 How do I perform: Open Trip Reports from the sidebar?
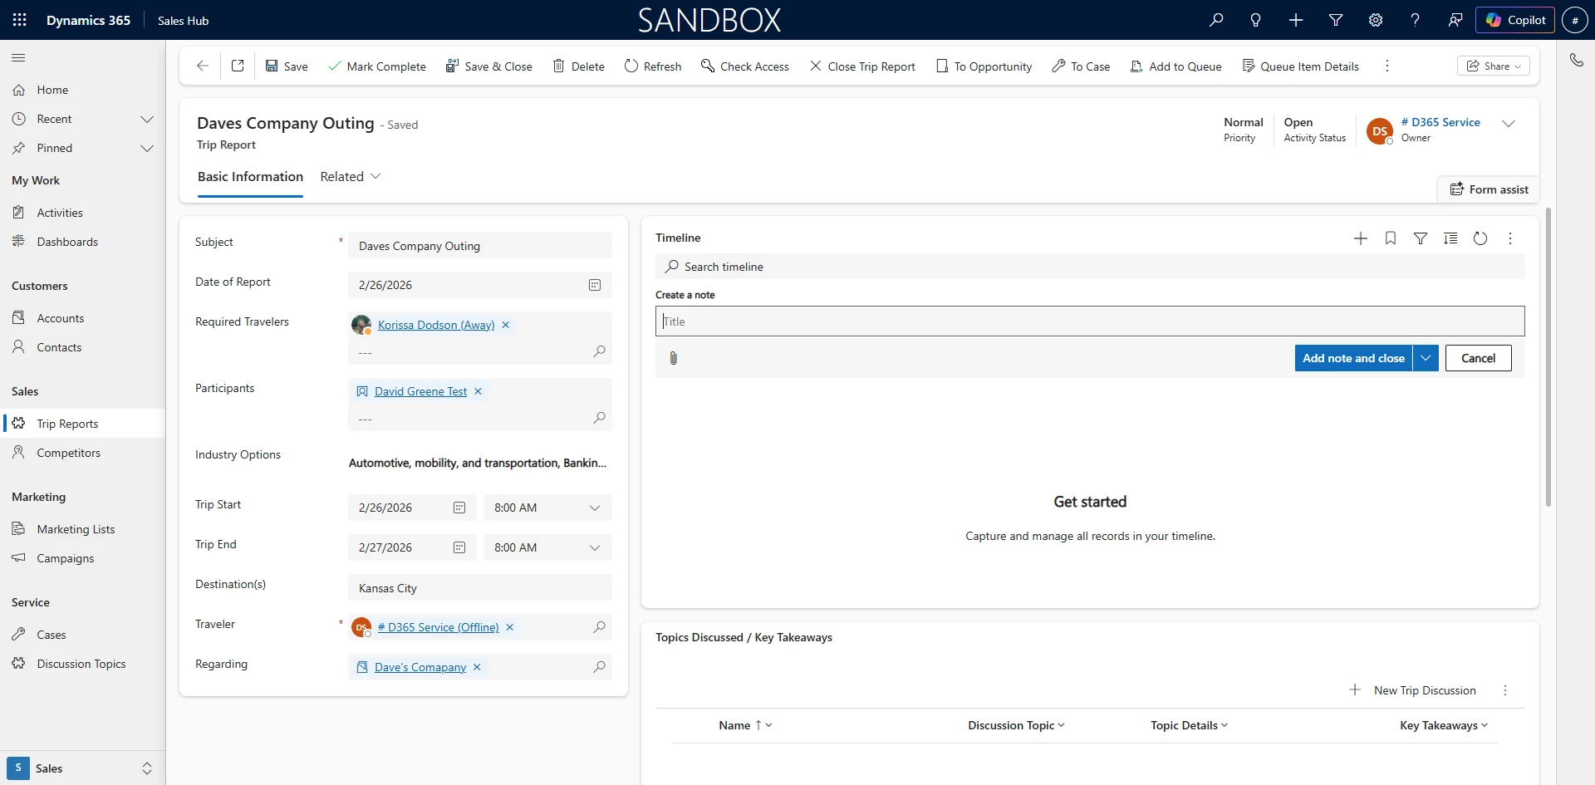[x=68, y=424]
